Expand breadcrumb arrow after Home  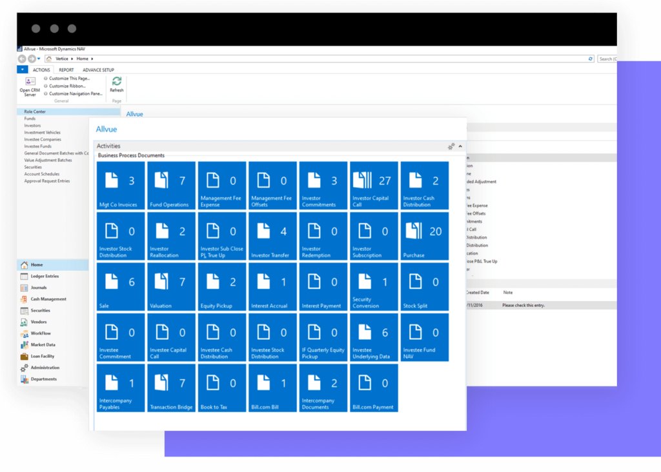point(92,59)
